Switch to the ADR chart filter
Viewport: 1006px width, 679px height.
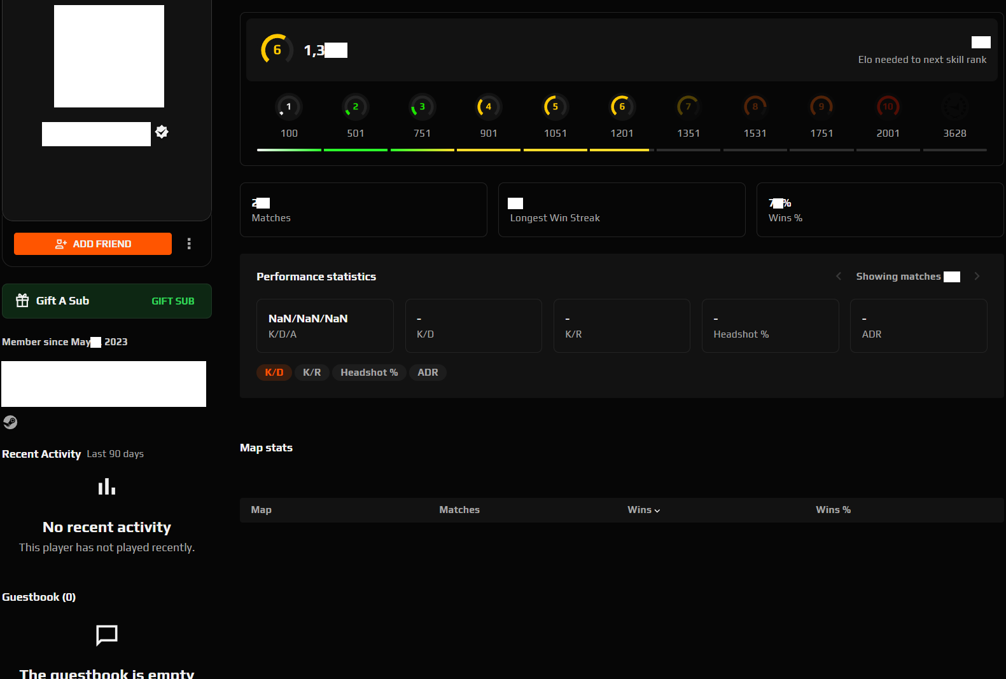[x=428, y=373]
